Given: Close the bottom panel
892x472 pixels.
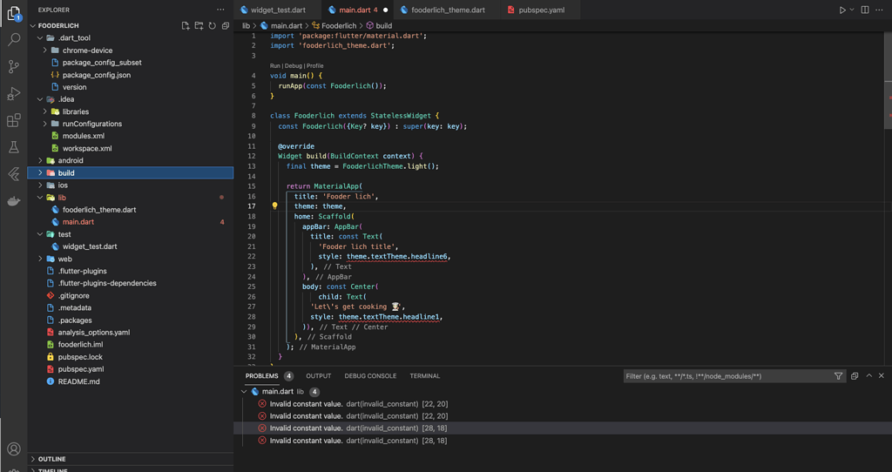Looking at the screenshot, I should pos(882,376).
